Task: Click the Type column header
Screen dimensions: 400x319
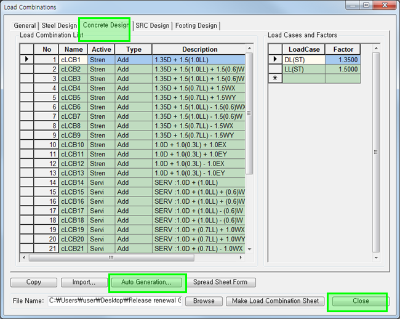Action: pos(134,49)
